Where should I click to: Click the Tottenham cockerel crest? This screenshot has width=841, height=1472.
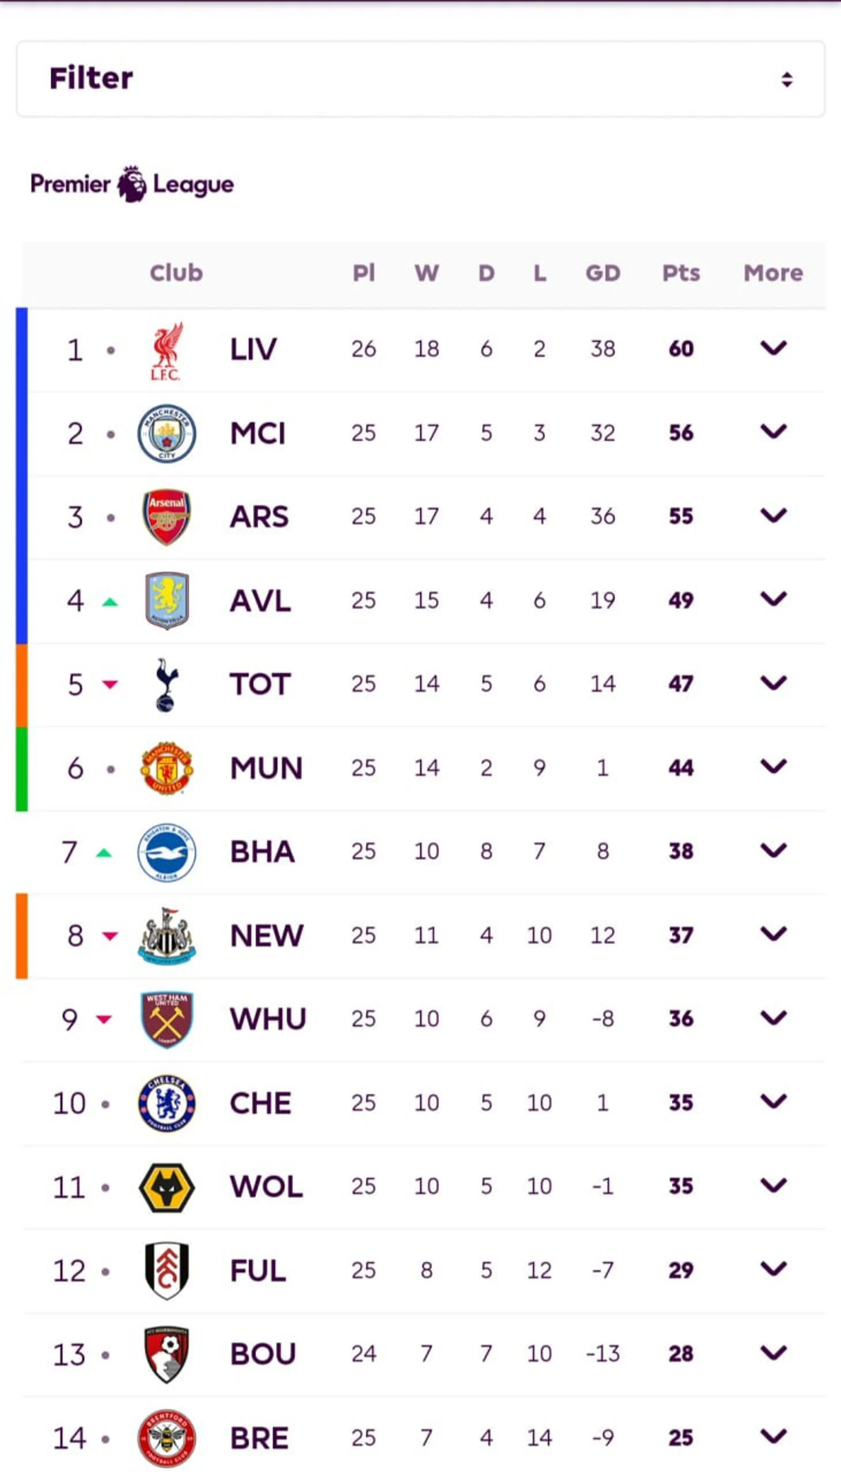pos(166,684)
